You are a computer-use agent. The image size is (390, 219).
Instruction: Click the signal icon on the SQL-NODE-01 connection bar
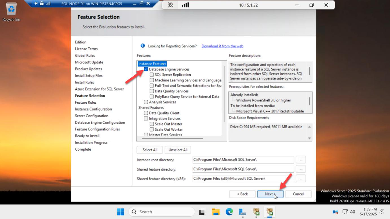click(48, 4)
